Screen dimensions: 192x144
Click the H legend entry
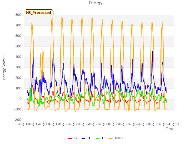coord(100,138)
